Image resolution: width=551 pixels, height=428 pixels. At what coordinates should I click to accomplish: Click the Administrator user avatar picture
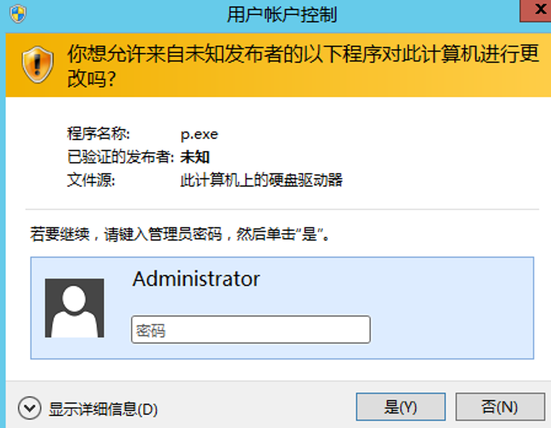click(74, 308)
